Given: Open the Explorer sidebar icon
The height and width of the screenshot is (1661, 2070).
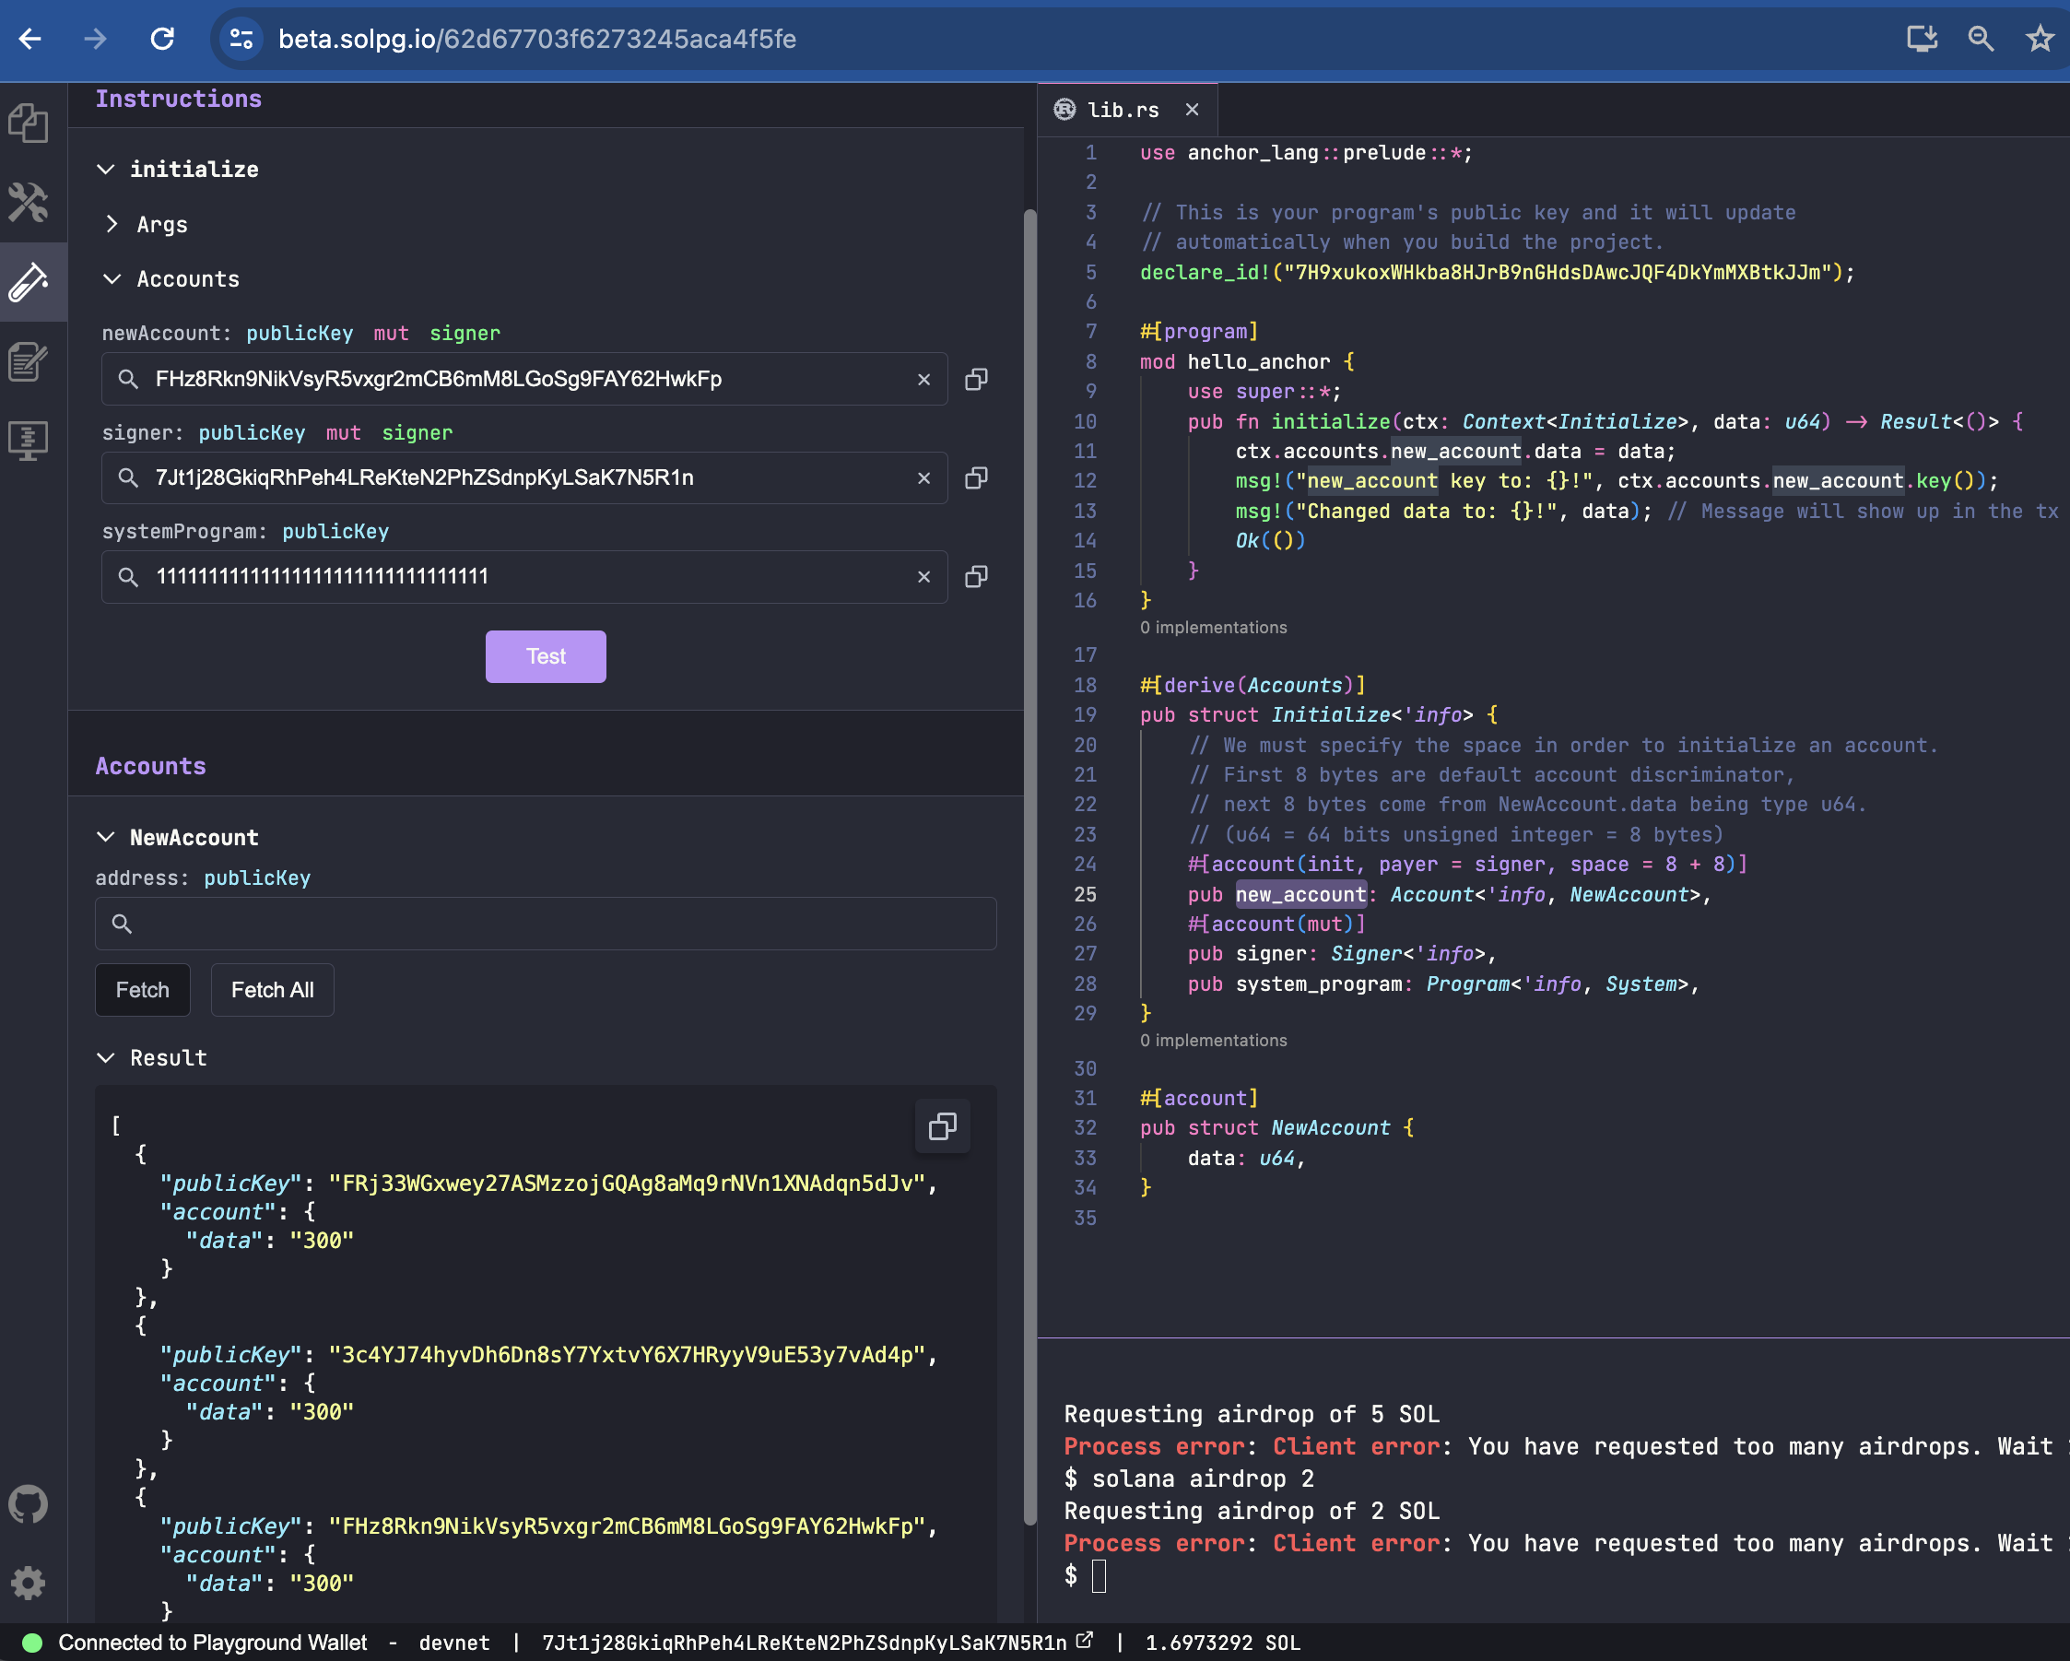Looking at the screenshot, I should [x=29, y=123].
